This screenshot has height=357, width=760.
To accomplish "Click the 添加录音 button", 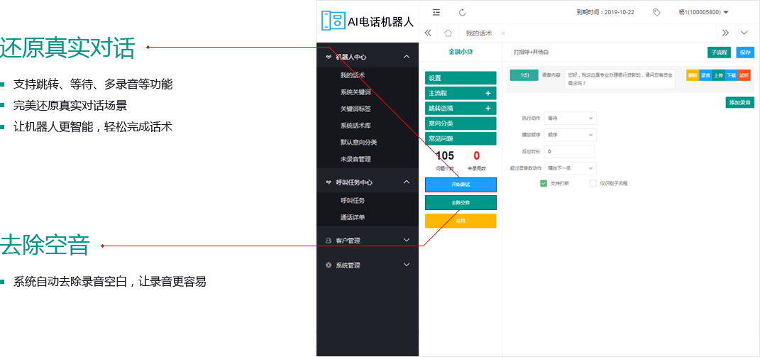I will point(739,102).
